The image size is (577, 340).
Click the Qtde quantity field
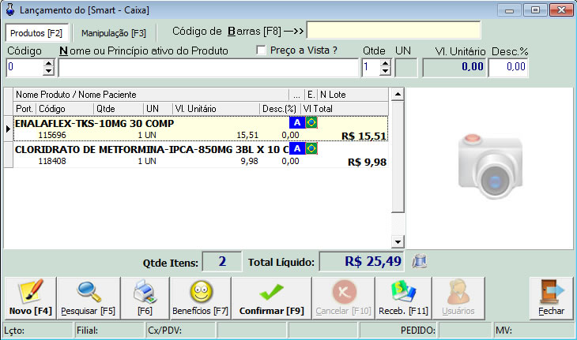click(x=371, y=68)
